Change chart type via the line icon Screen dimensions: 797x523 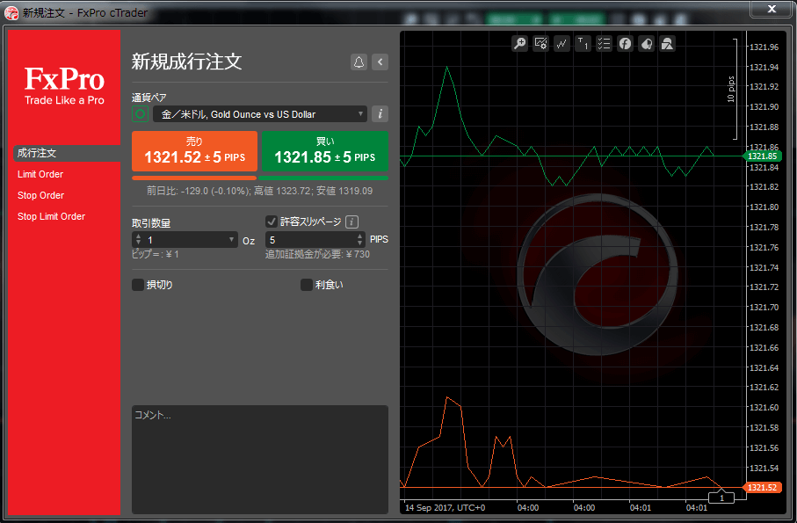562,44
